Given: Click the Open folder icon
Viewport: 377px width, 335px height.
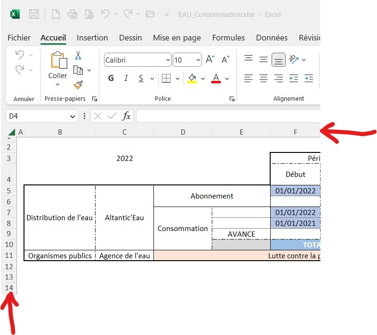Looking at the screenshot, I should 150,14.
